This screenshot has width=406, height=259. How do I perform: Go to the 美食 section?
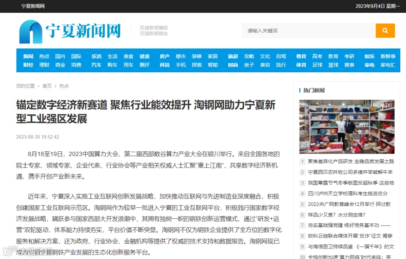(x=129, y=56)
